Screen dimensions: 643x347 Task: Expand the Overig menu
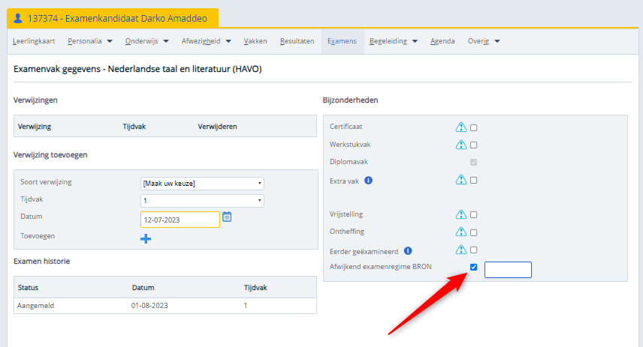pos(484,41)
